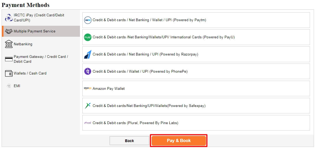Click the green PayU logo icon
The image size is (318, 152).
pyautogui.click(x=88, y=37)
